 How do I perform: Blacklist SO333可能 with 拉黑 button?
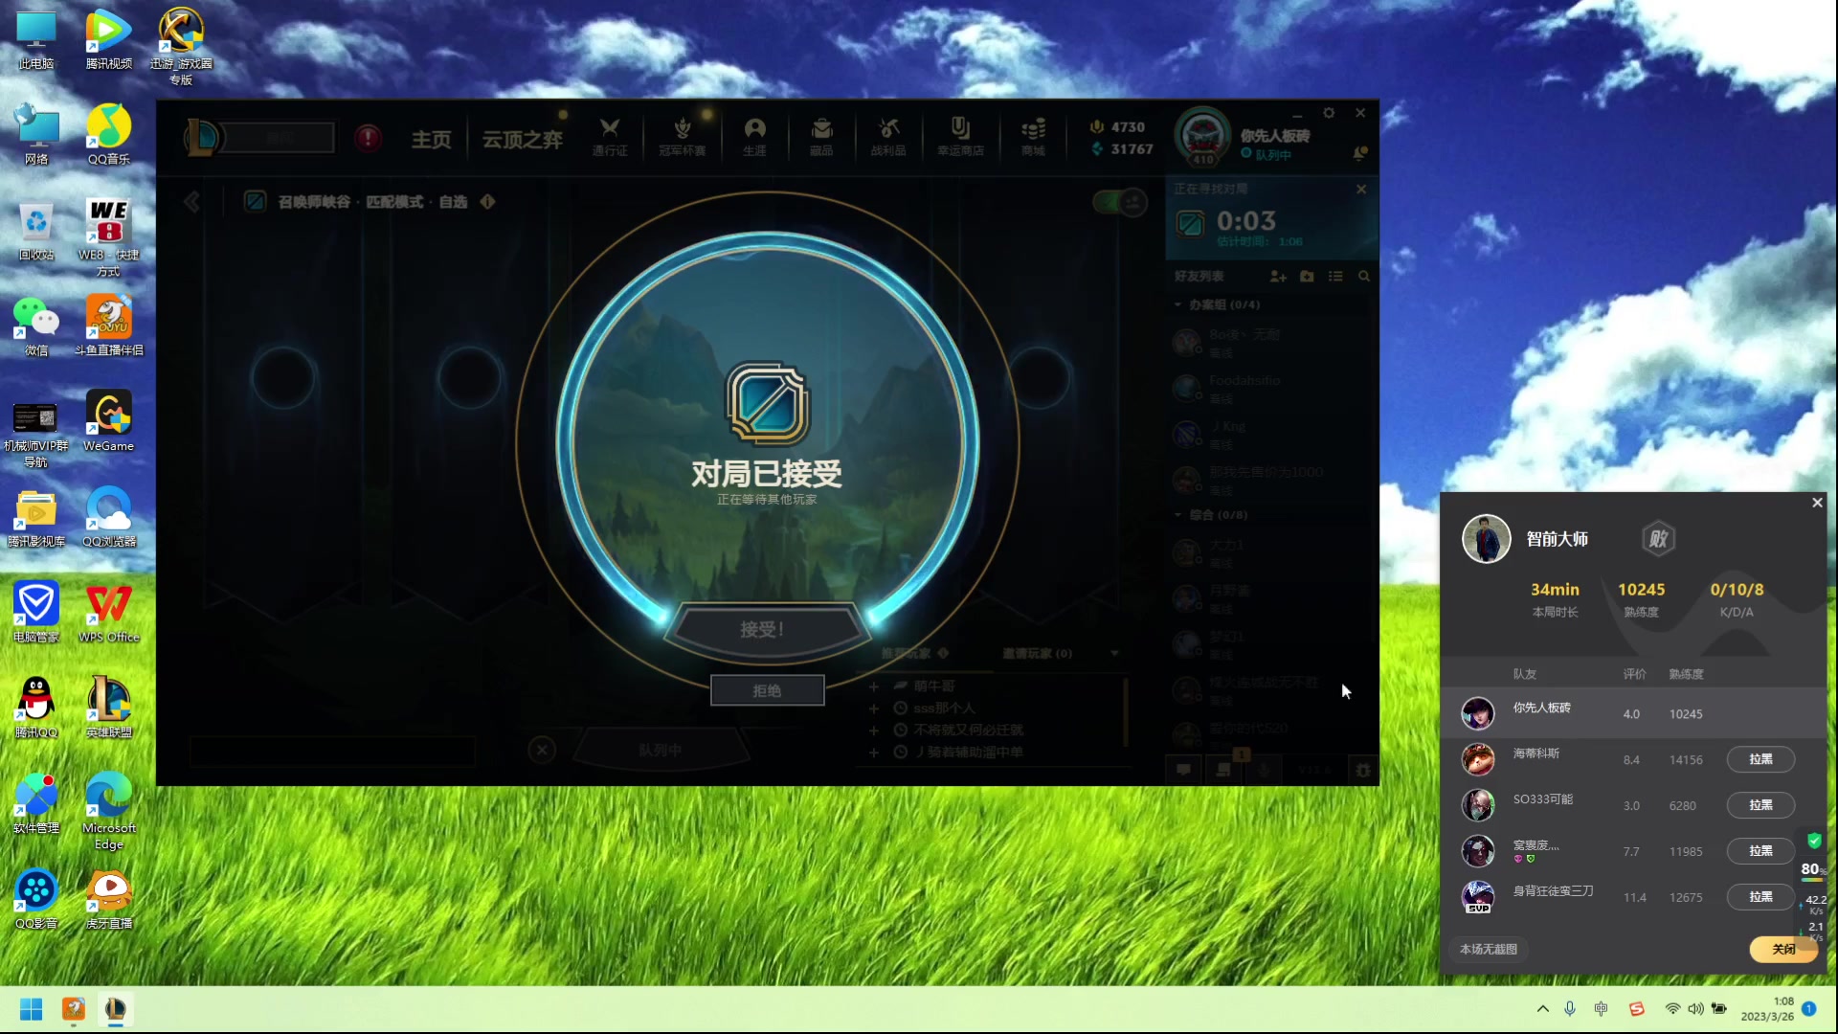tap(1760, 805)
